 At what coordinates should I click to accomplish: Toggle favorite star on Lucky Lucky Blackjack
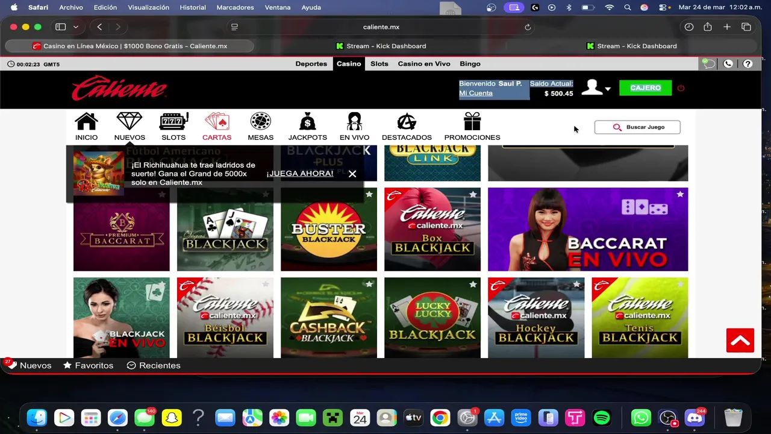click(x=473, y=285)
